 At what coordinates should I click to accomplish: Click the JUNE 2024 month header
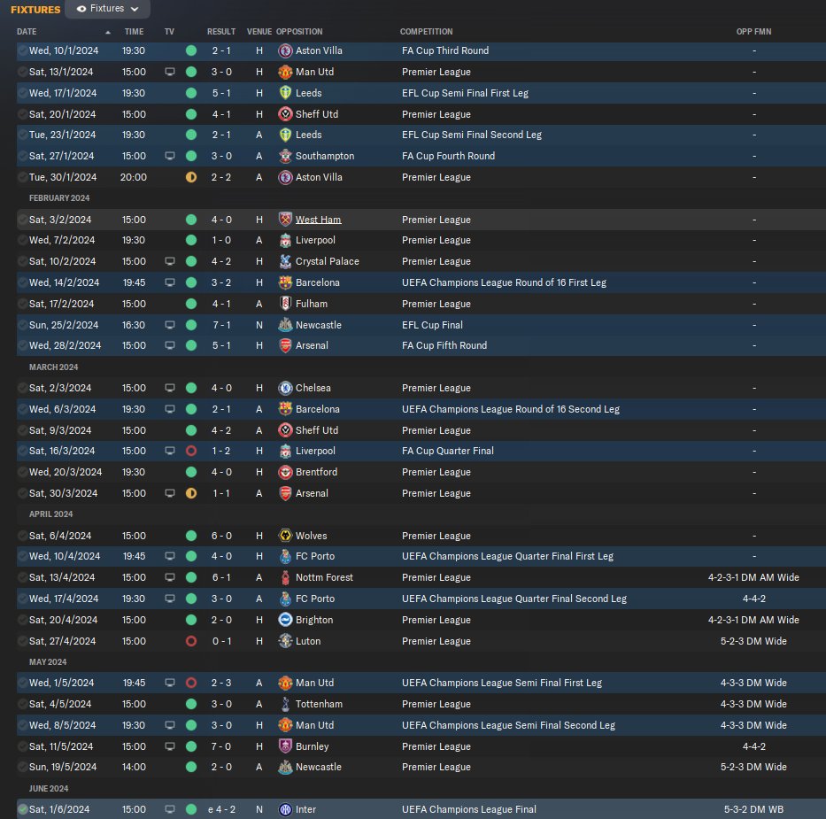click(49, 788)
